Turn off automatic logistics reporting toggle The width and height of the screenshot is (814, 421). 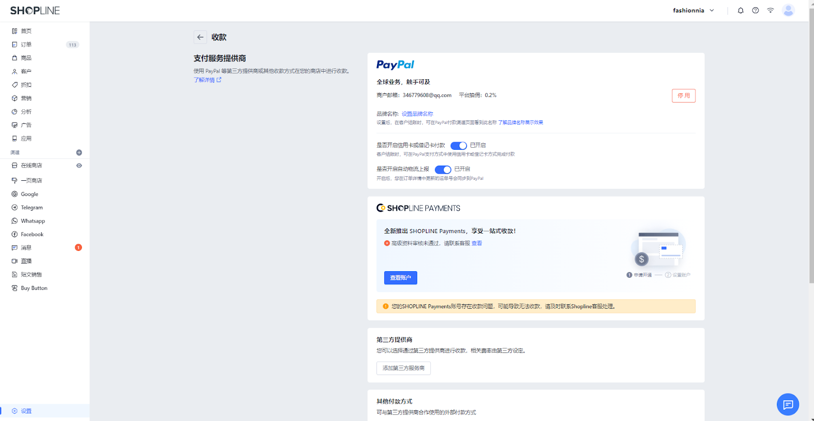(443, 170)
